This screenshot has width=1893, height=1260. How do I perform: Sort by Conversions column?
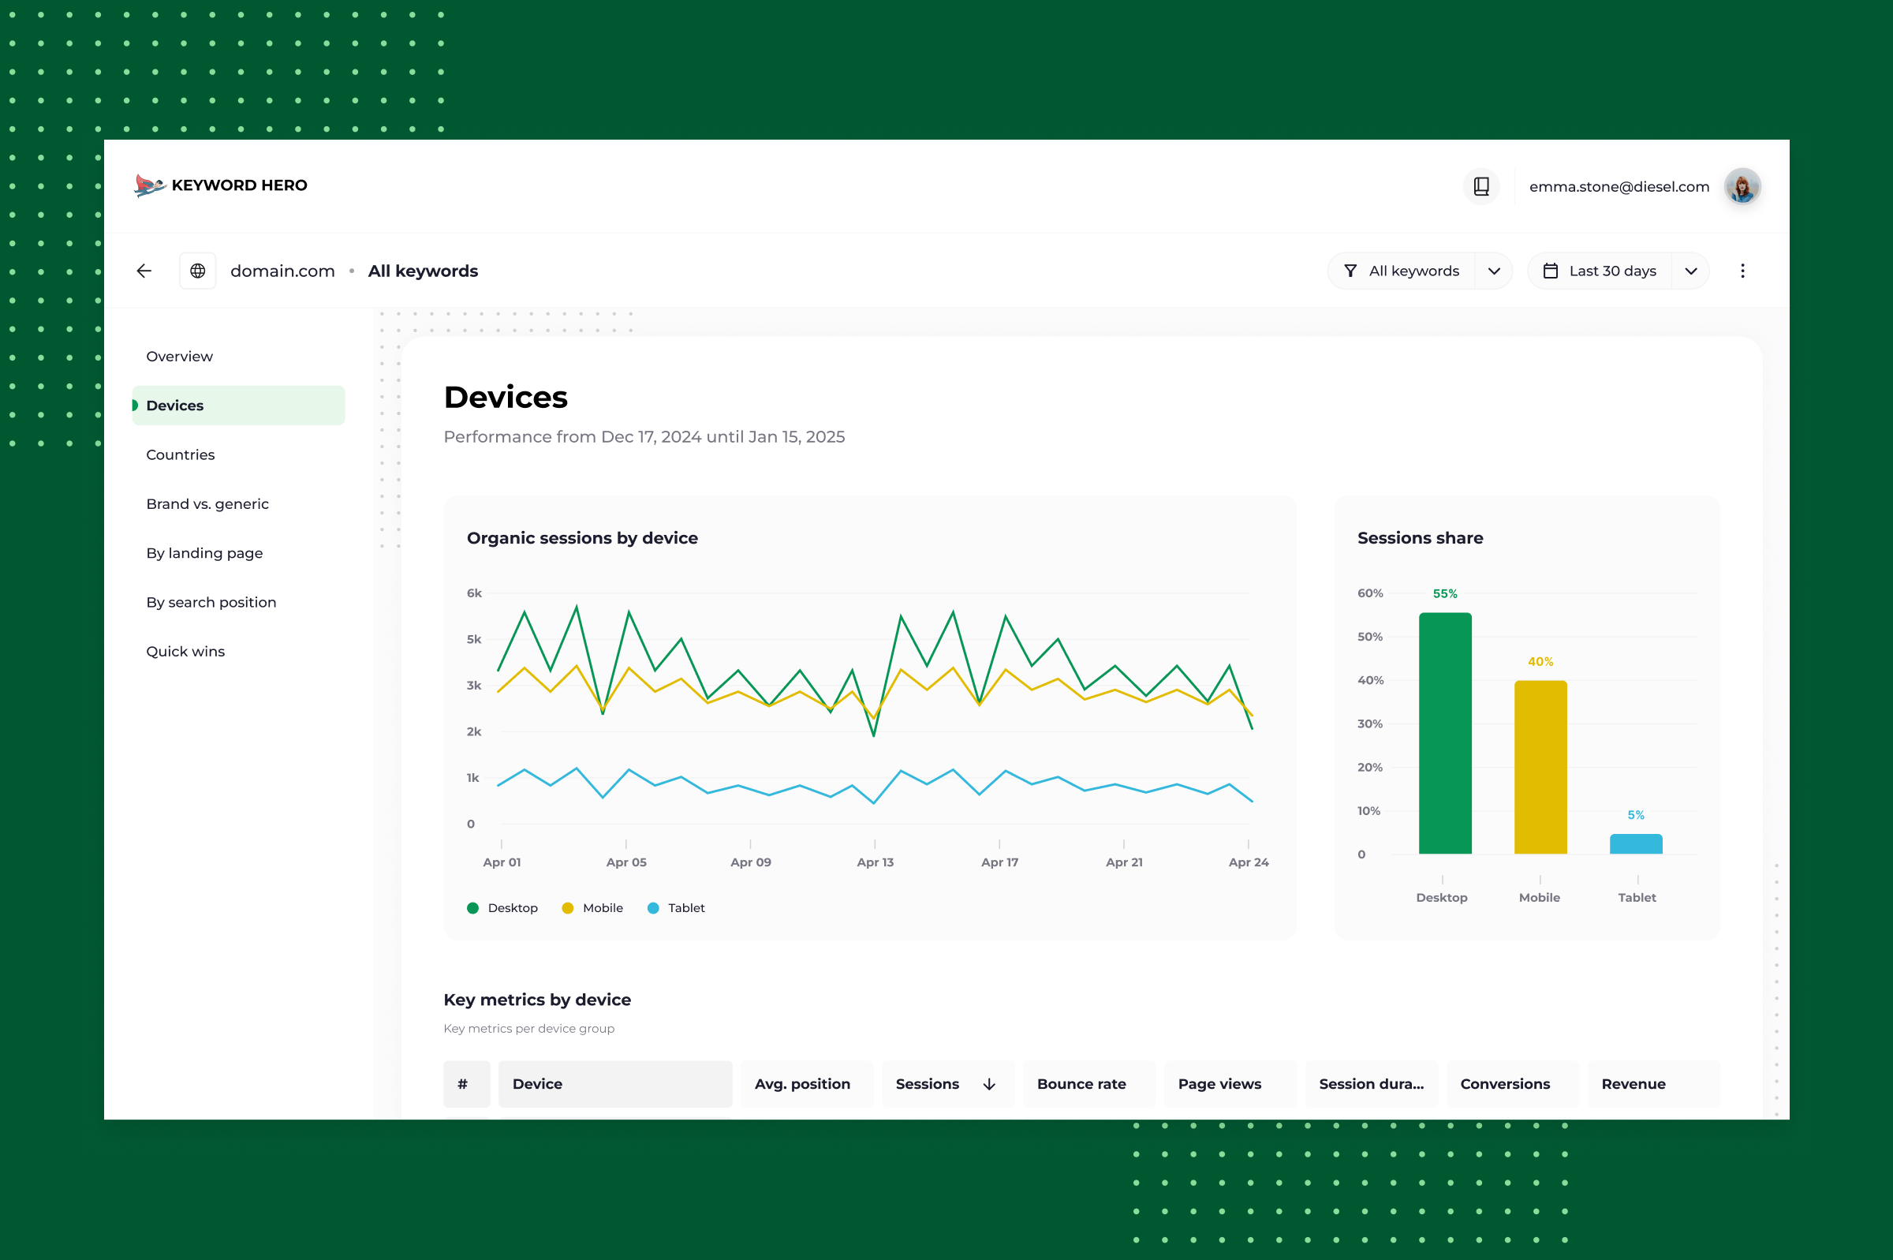[x=1512, y=1084]
